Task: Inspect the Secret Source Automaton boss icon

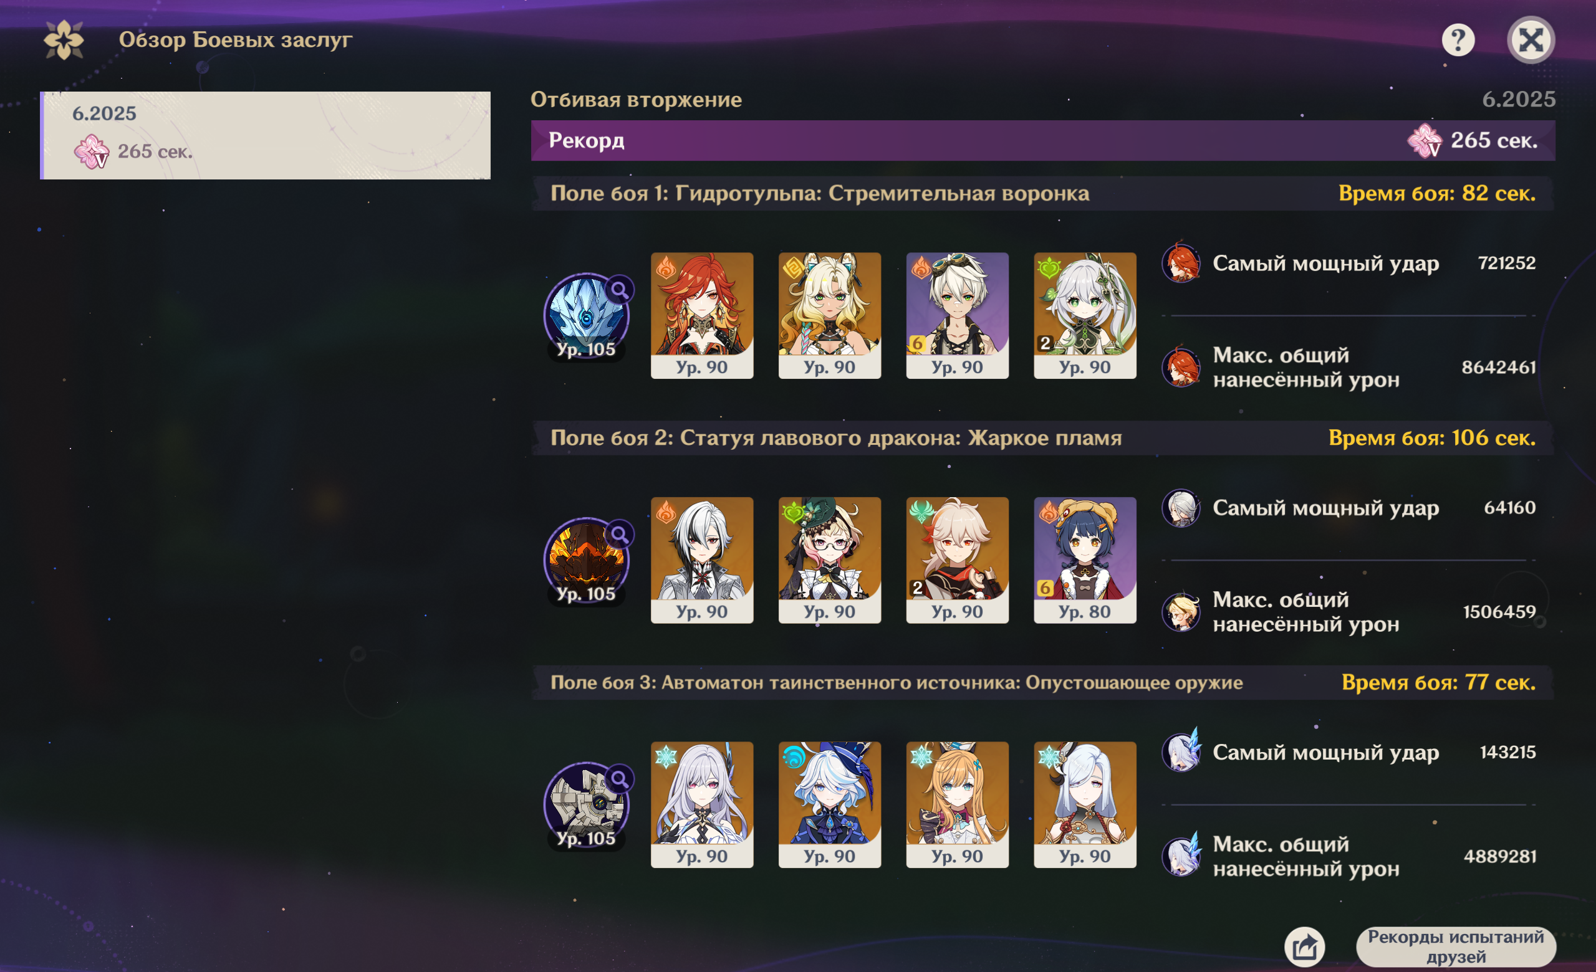Action: (586, 805)
